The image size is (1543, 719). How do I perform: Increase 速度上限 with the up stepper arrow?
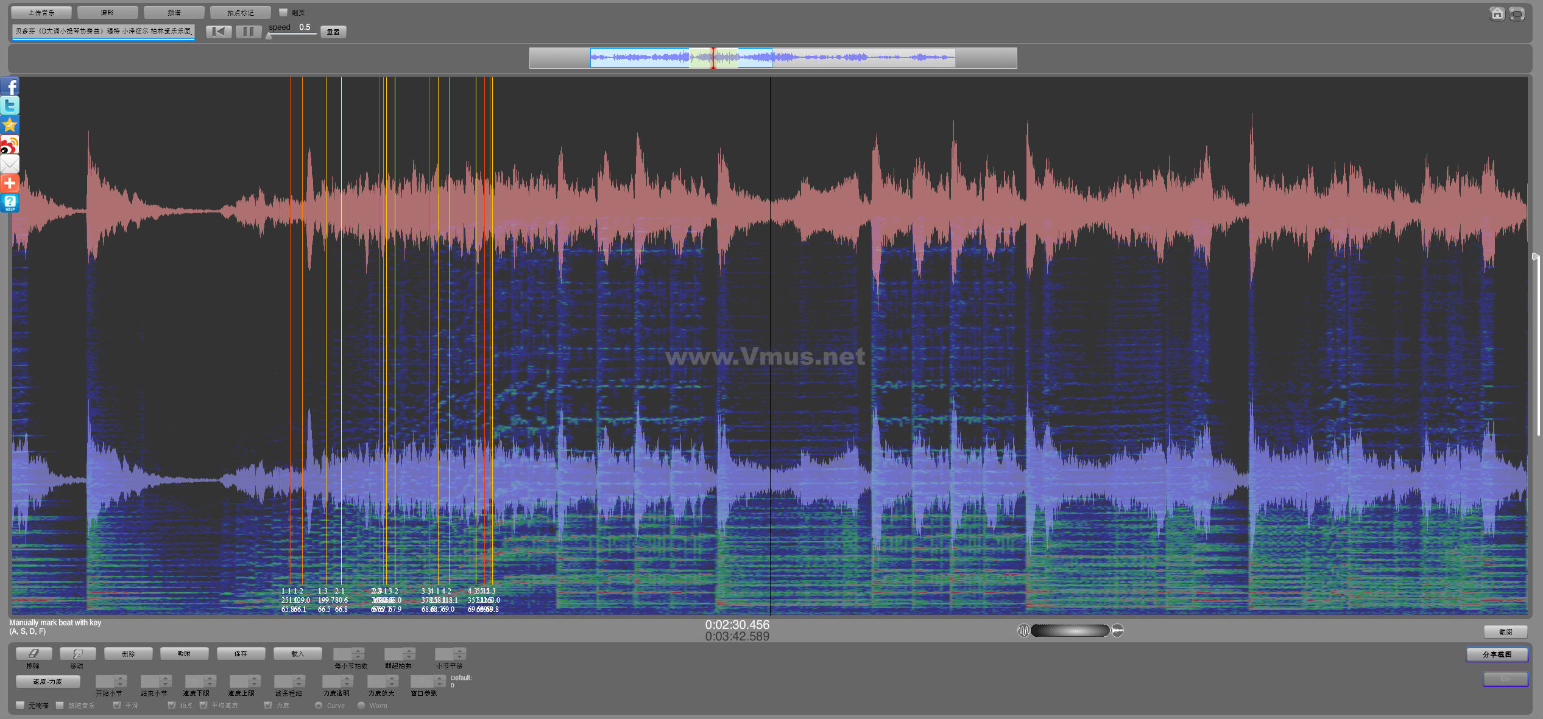click(254, 678)
